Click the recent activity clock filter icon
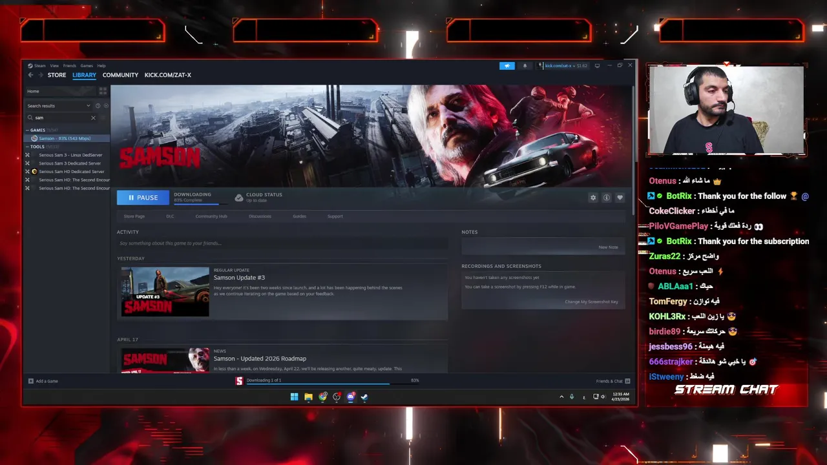Screen dimensions: 827x465 98,106
